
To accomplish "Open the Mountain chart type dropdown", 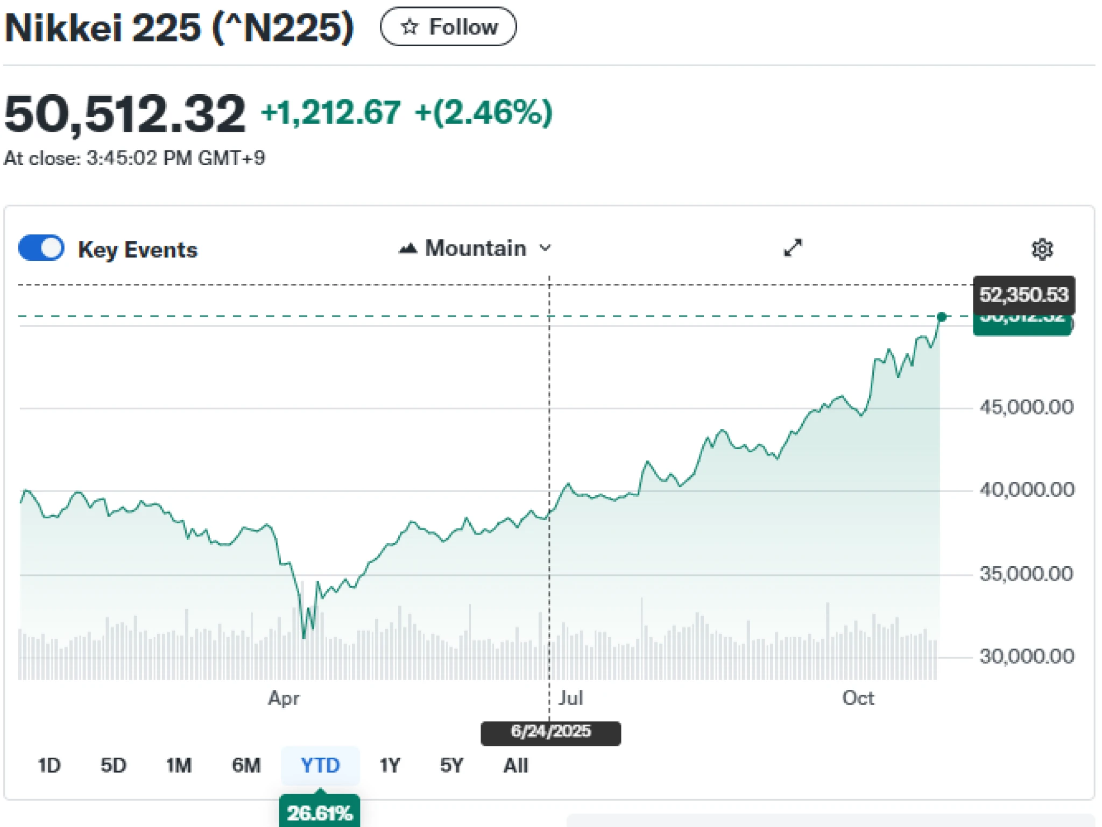I will click(x=476, y=248).
